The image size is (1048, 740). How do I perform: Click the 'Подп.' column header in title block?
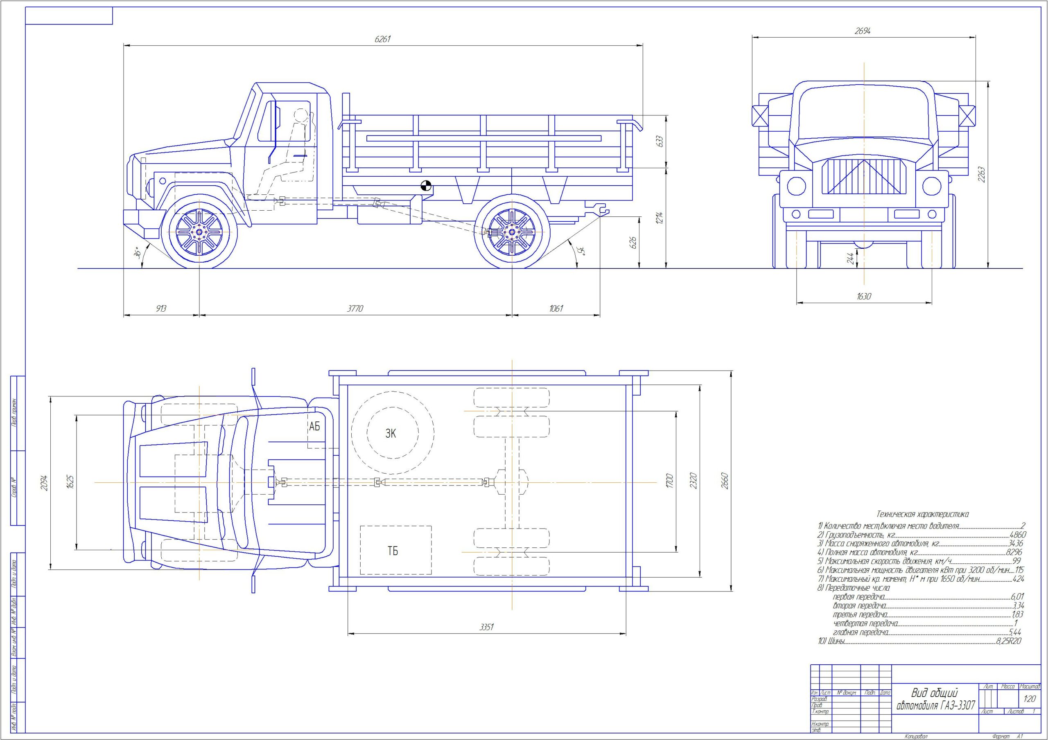pos(869,693)
